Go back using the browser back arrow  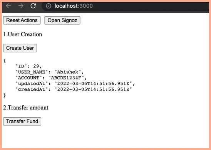coord(8,6)
